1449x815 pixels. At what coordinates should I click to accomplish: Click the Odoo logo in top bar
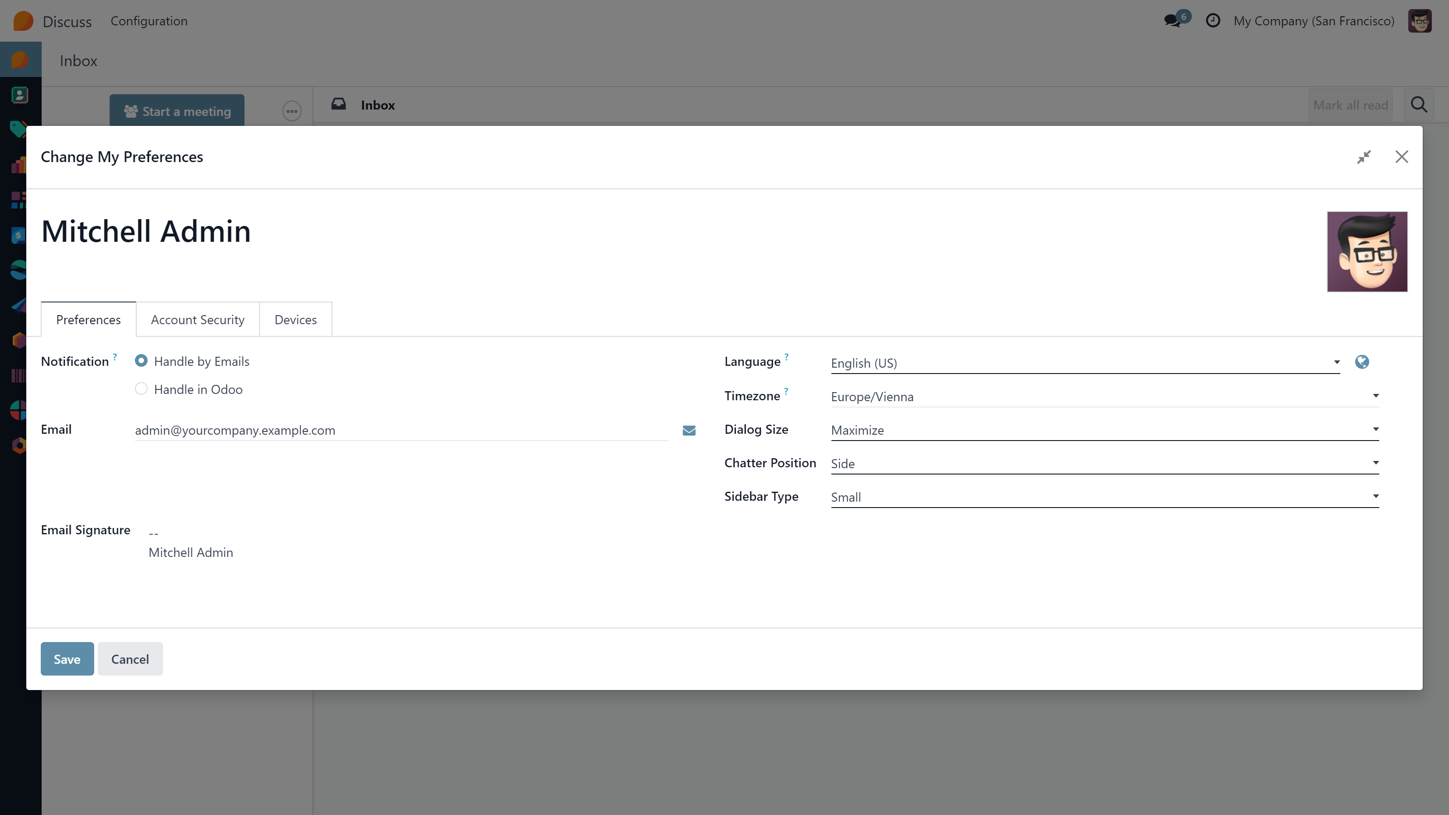coord(23,21)
